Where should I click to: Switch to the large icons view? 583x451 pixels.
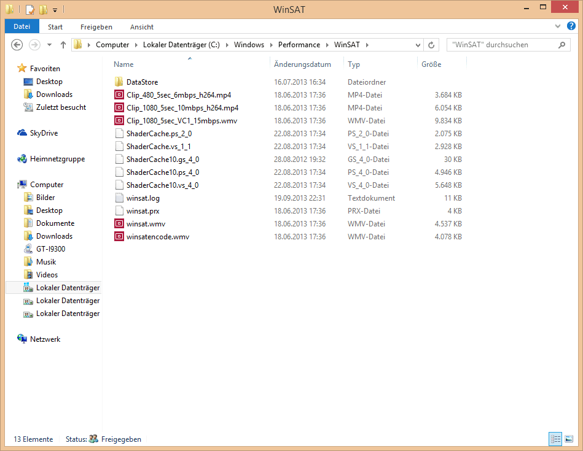point(569,439)
